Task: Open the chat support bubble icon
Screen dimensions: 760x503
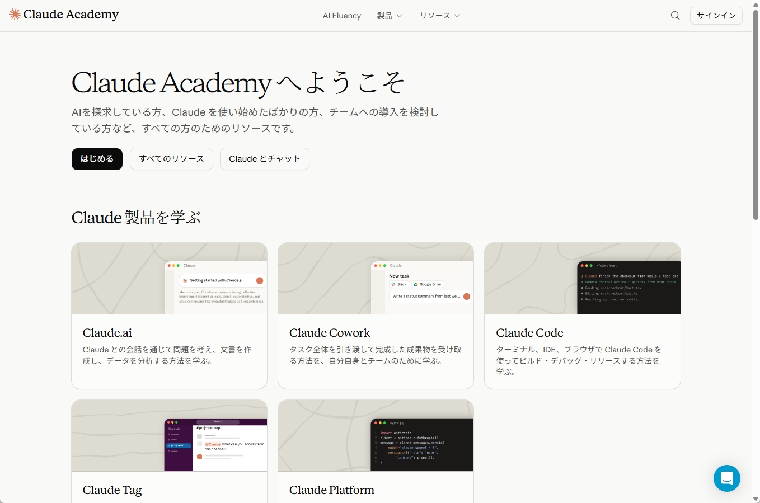Action: tap(727, 478)
